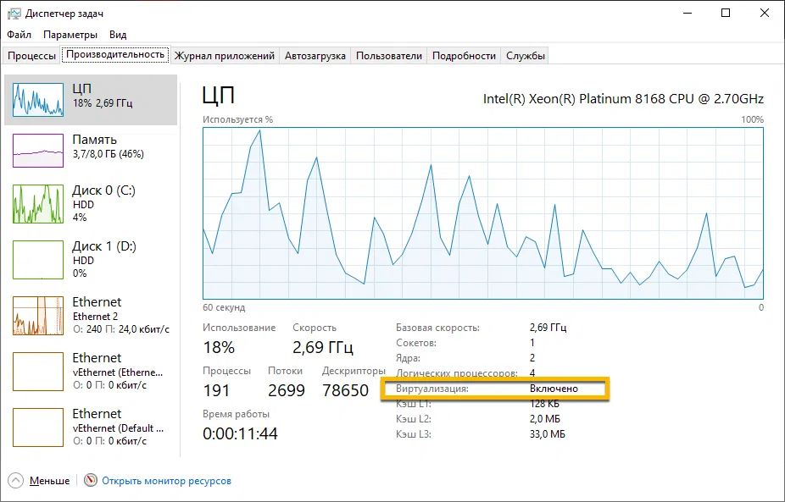Click the Task Manager title bar icon

[14, 13]
